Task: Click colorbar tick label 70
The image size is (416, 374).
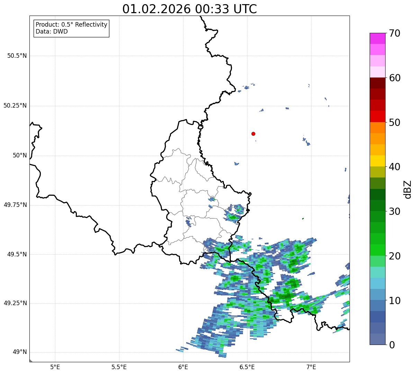Action: 395,33
